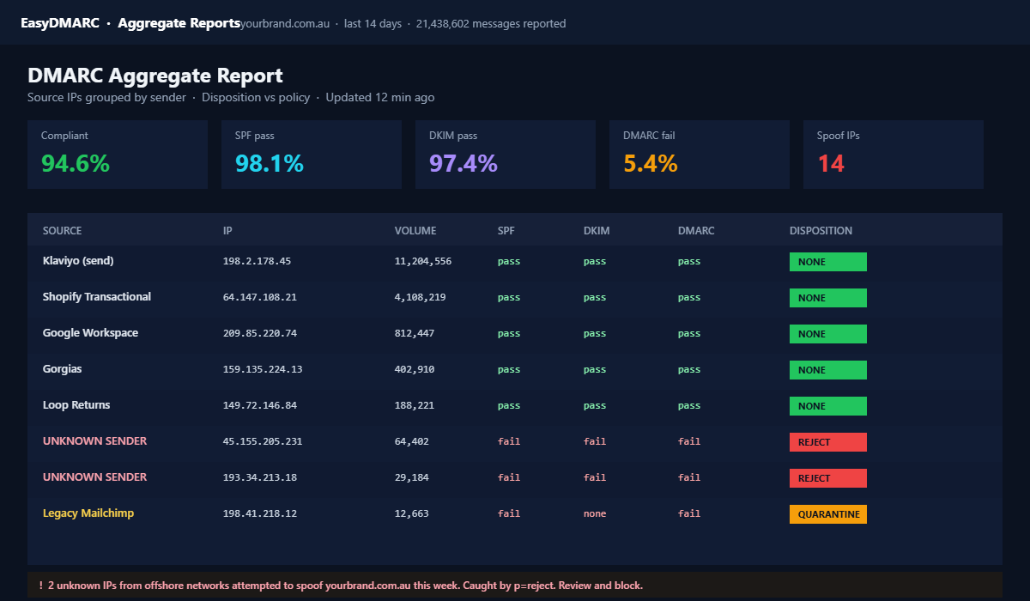Image resolution: width=1030 pixels, height=601 pixels.
Task: Click the NONE badge for Loop Returns
Action: [x=828, y=406]
